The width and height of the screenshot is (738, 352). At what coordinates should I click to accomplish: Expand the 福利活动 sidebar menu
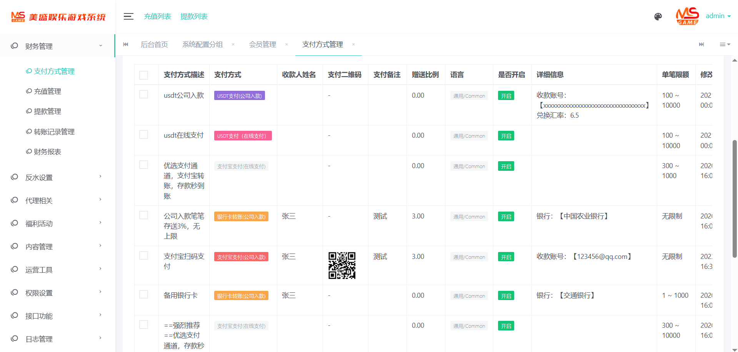coord(57,224)
